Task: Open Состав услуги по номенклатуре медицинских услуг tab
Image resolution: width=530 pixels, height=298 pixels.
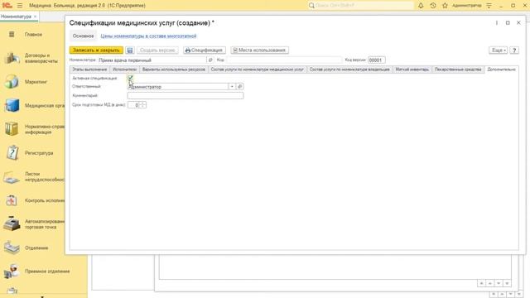Action: point(258,70)
